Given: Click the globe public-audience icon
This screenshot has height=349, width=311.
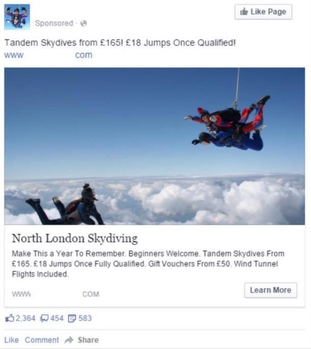Looking at the screenshot, I should pyautogui.click(x=83, y=23).
